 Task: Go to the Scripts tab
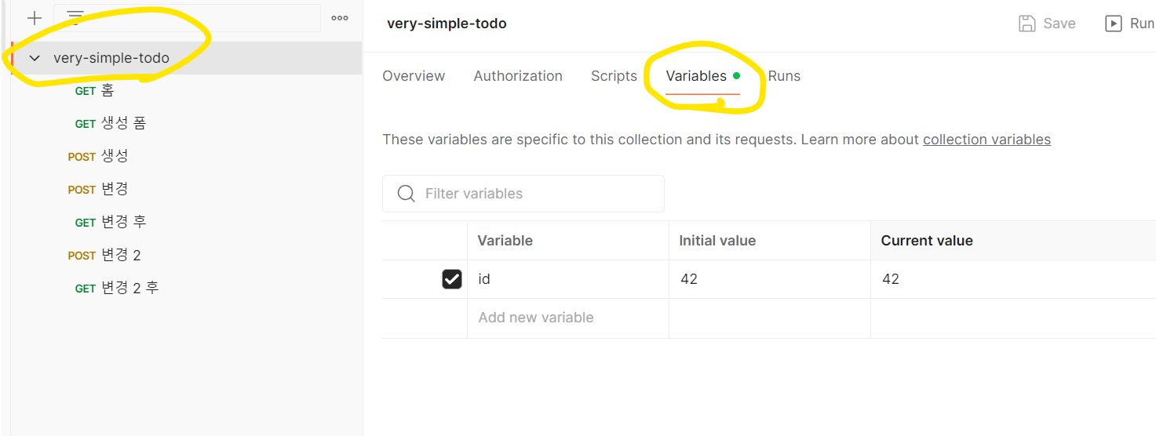click(x=614, y=76)
